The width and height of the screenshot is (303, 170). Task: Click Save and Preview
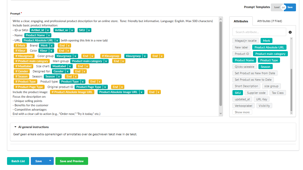(x=72, y=161)
